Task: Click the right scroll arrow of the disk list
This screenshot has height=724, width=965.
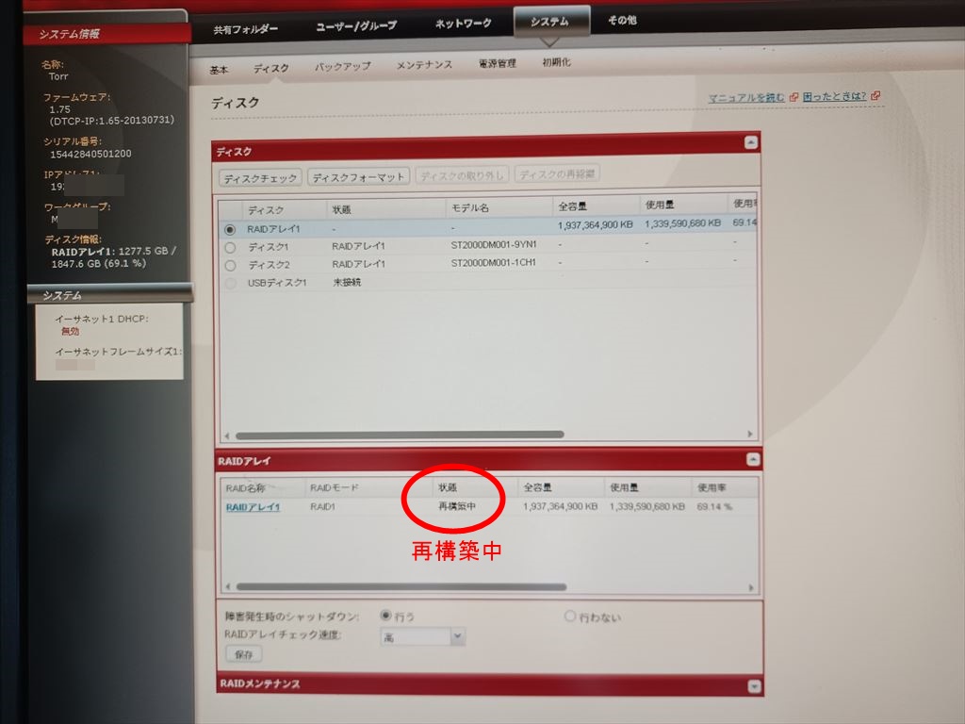Action: (750, 435)
